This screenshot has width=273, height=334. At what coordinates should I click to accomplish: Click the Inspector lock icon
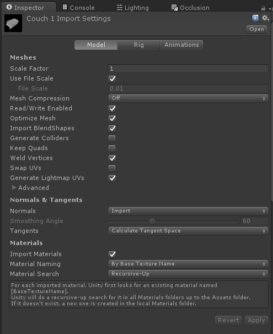point(263,8)
